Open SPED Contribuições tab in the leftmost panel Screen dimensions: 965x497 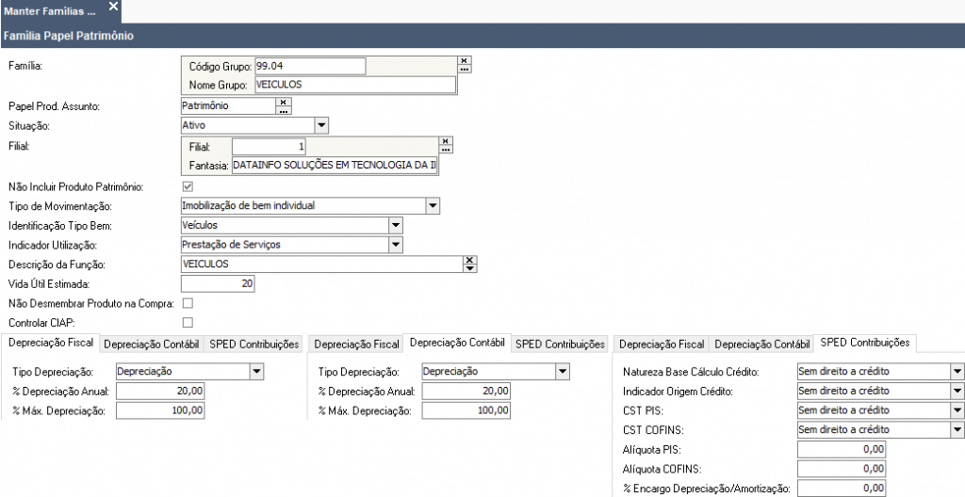pyautogui.click(x=254, y=345)
